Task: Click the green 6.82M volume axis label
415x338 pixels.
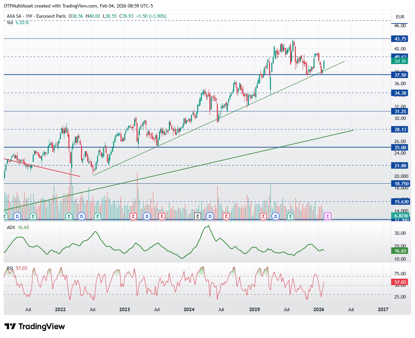Action: point(400,216)
